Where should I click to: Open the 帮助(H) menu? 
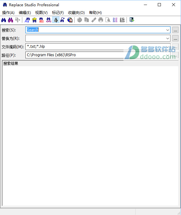tap(95, 13)
